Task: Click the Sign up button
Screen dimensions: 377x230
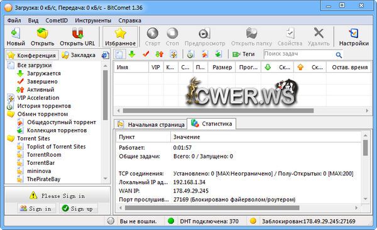Action: (x=79, y=209)
